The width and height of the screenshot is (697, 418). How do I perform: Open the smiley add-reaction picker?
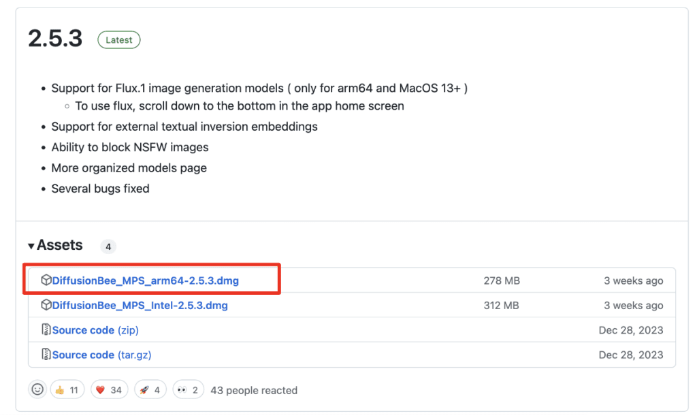point(37,389)
